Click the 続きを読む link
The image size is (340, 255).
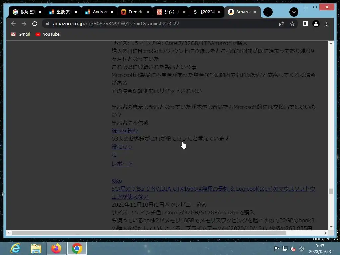pos(125,131)
